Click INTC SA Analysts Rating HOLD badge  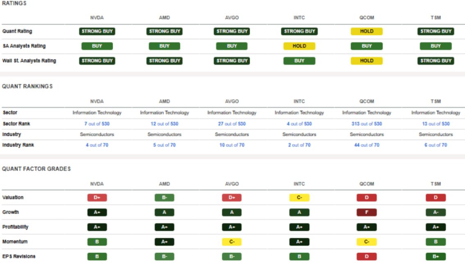(x=299, y=46)
